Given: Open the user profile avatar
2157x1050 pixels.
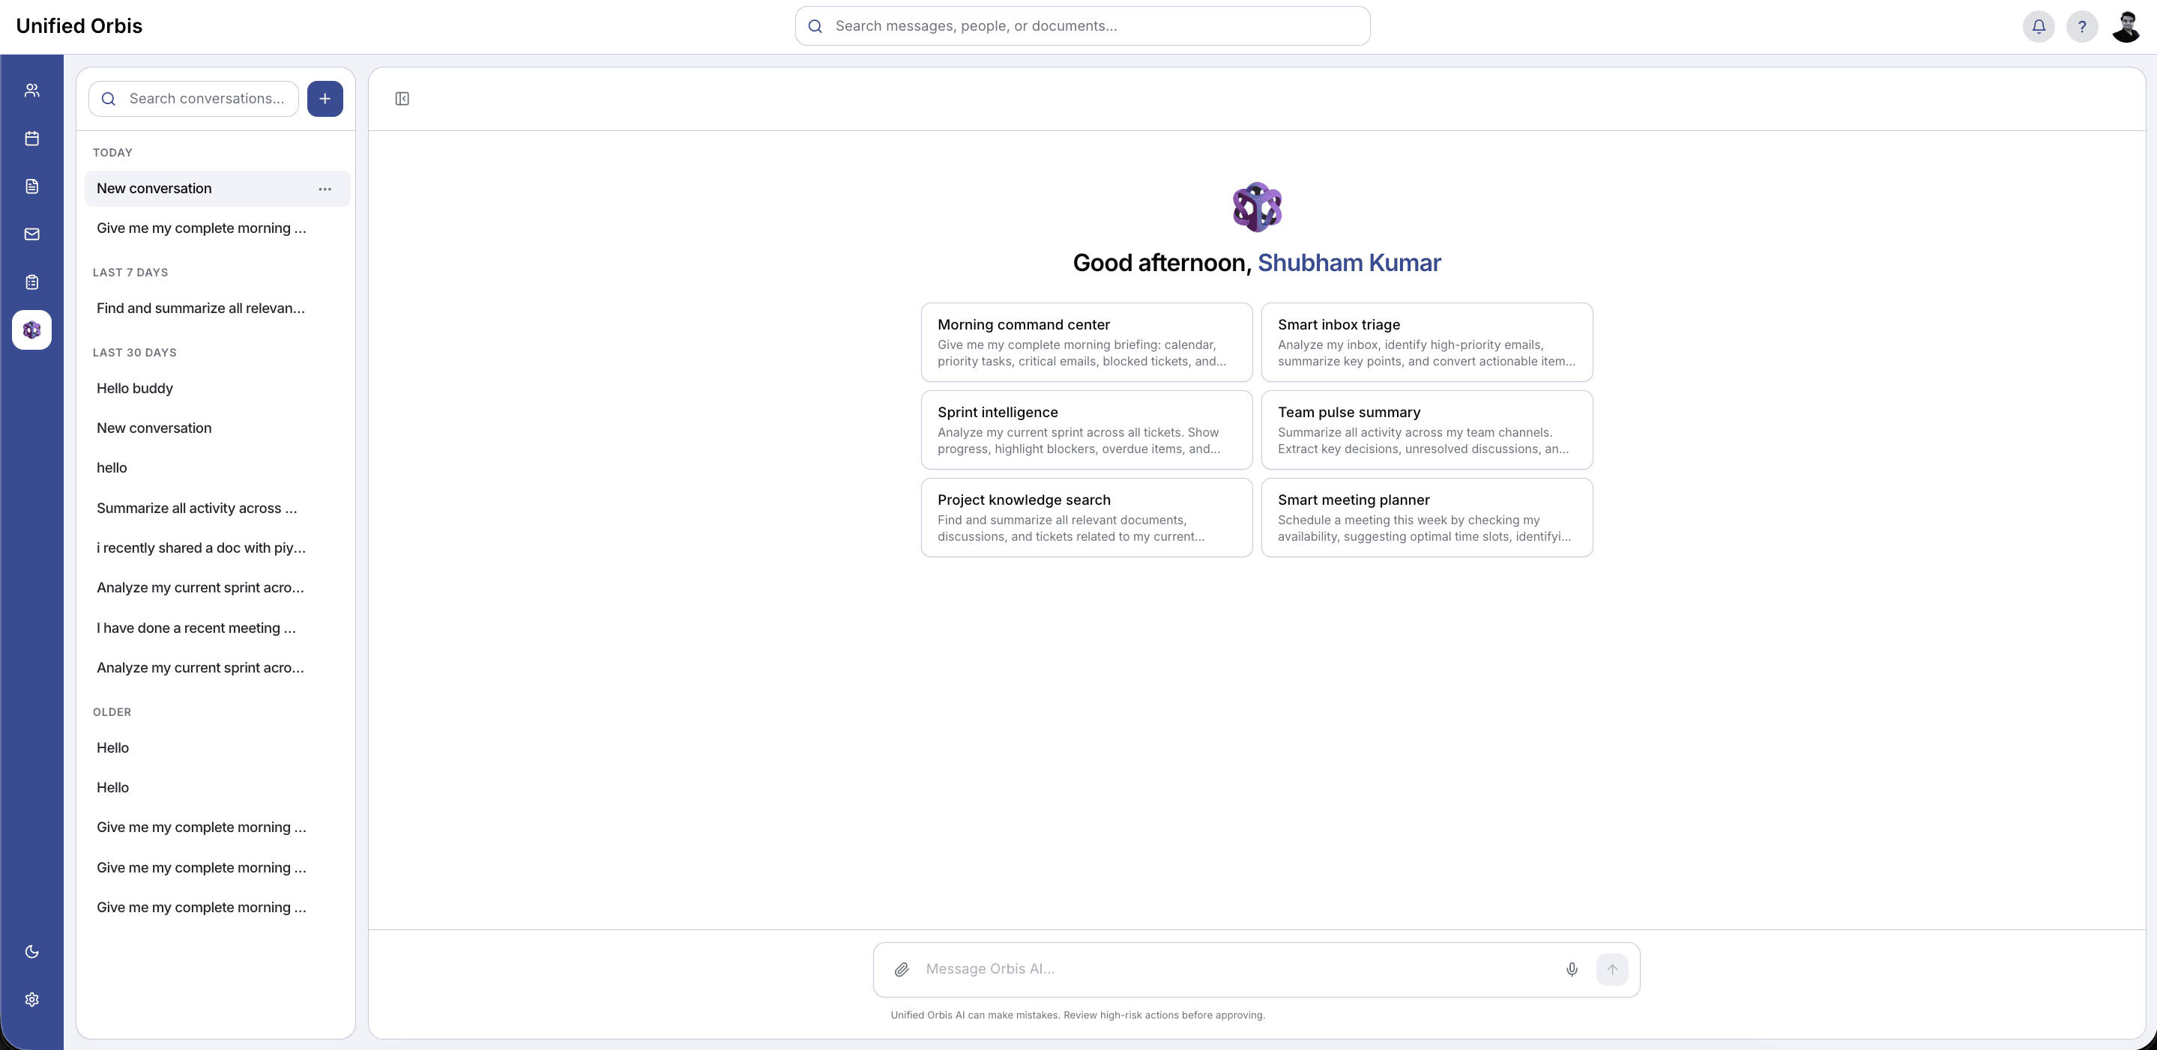Looking at the screenshot, I should 2126,26.
